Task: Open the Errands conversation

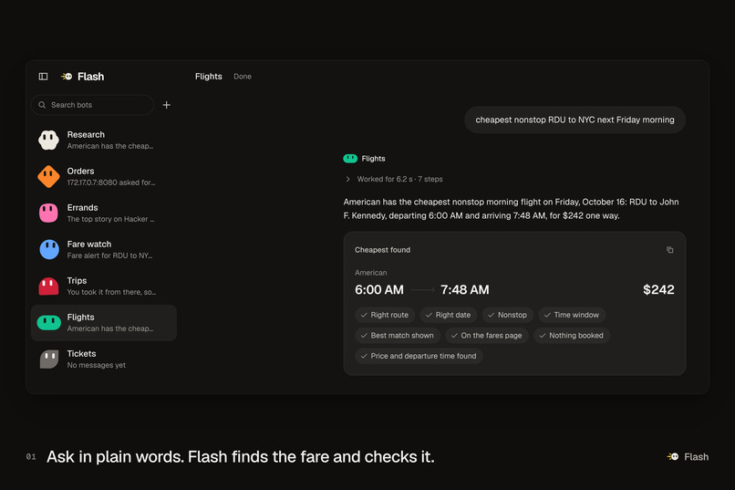Action: coord(104,213)
